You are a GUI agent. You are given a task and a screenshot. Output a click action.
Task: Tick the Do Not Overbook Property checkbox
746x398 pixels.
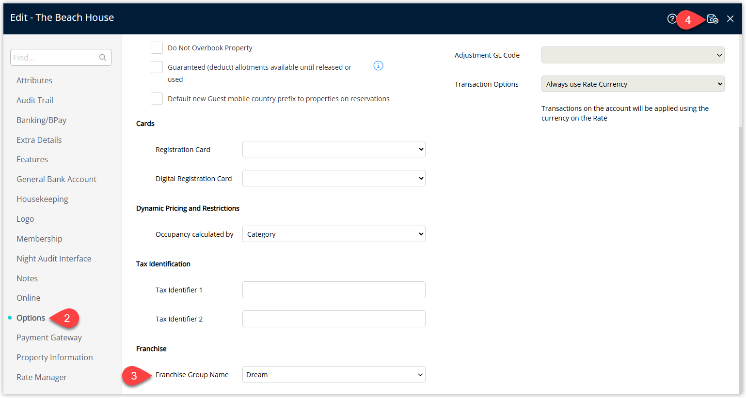click(x=157, y=47)
